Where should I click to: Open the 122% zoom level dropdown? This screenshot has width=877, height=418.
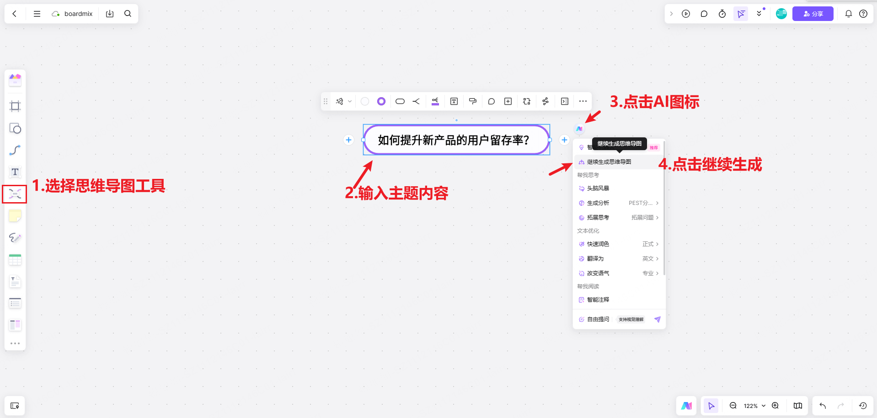[754, 405]
